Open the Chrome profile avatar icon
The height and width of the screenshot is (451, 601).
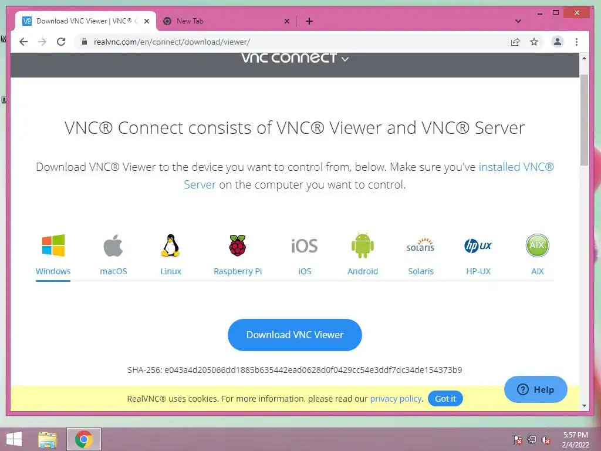(x=558, y=42)
